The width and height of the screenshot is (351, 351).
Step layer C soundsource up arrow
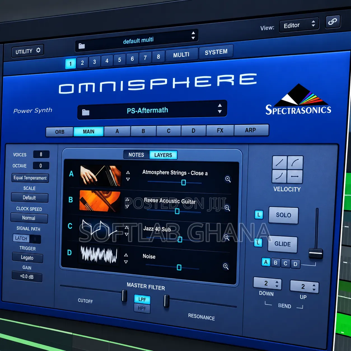(x=127, y=227)
